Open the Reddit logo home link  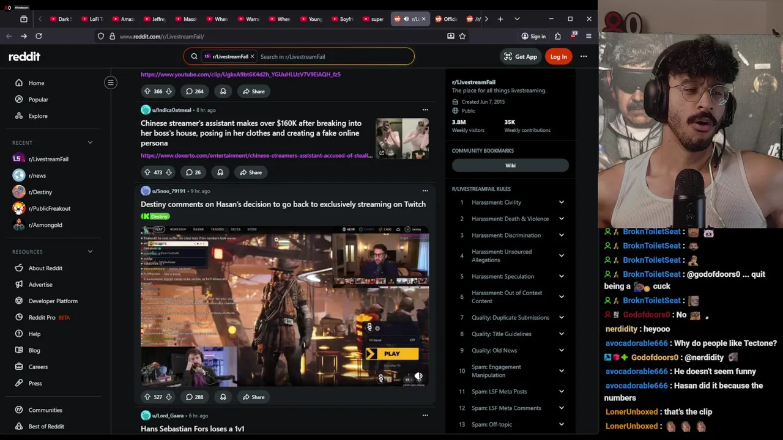point(24,56)
